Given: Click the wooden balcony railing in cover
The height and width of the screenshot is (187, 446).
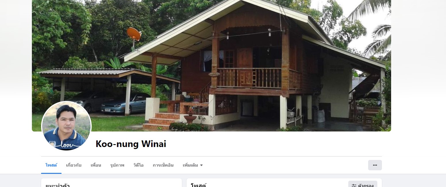Looking at the screenshot, I should [249, 78].
